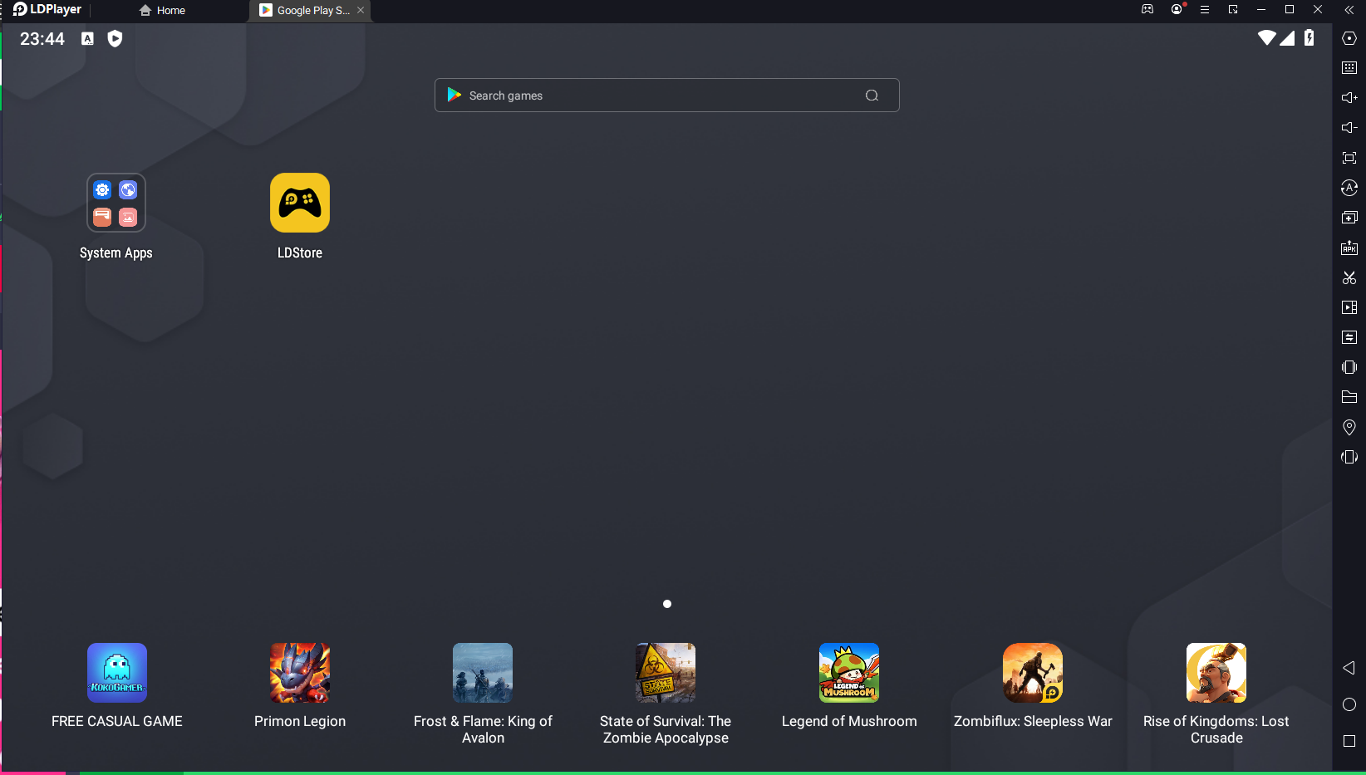Open the account profile icon

1177,10
